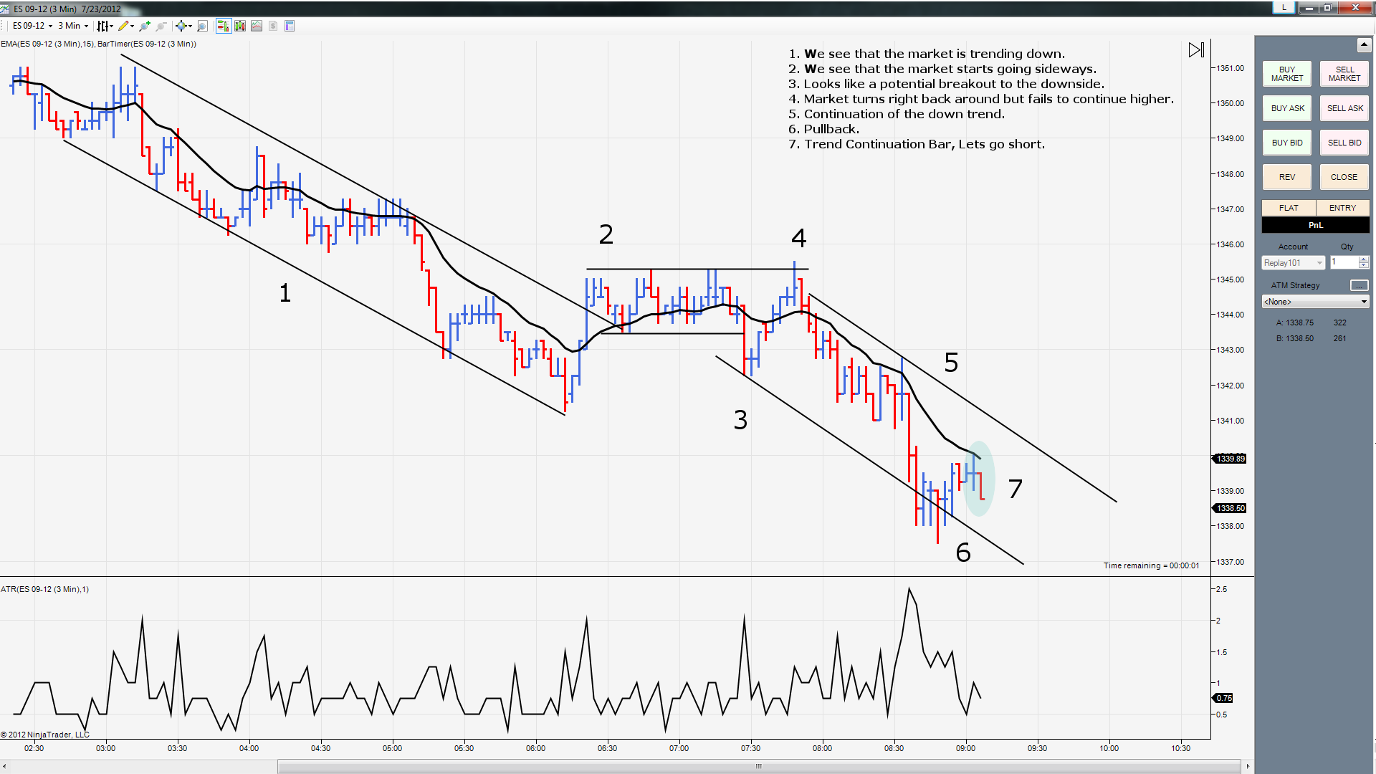Click the BUY ASK button
The width and height of the screenshot is (1376, 774).
coord(1287,108)
